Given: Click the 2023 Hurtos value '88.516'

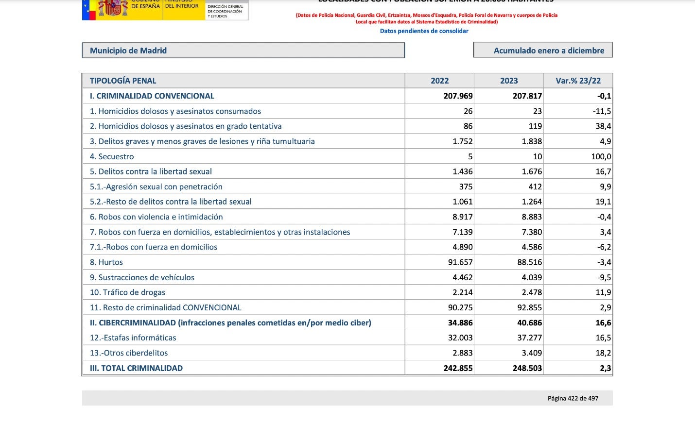Looking at the screenshot, I should click(x=530, y=262).
